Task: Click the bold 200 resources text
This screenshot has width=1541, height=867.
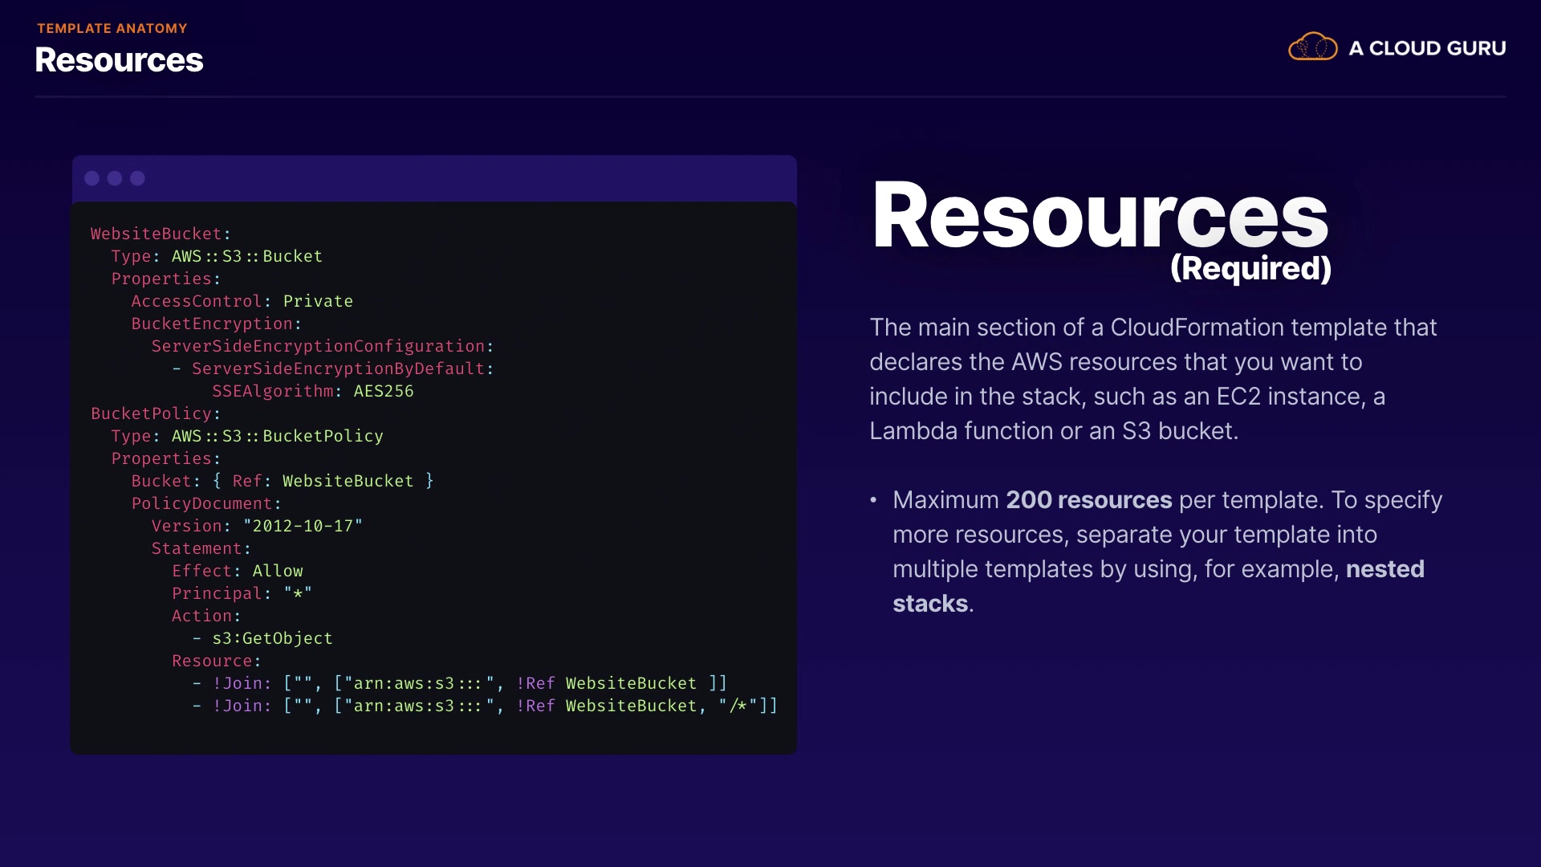Action: (x=1088, y=500)
